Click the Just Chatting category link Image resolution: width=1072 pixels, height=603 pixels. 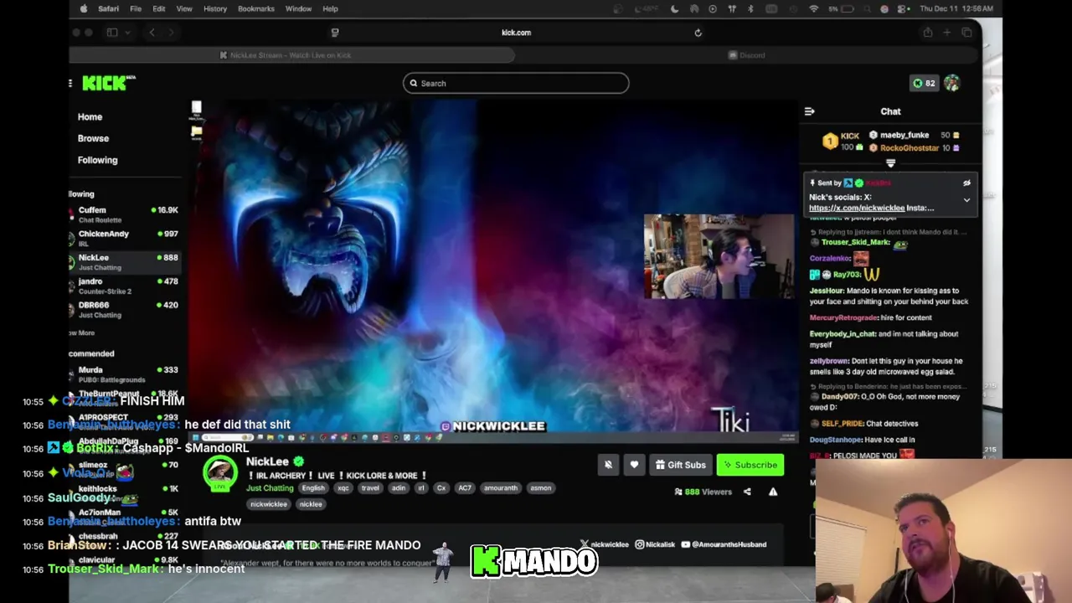point(270,488)
